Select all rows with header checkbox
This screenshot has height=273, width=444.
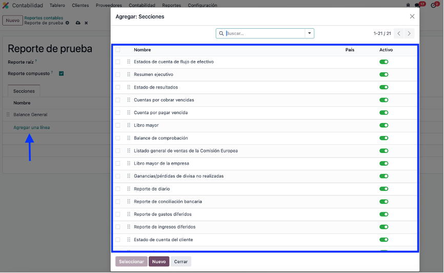tap(118, 50)
